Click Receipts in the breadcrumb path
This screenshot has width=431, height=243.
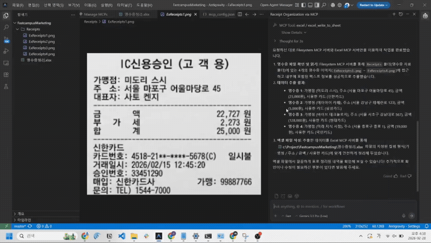click(x=91, y=21)
